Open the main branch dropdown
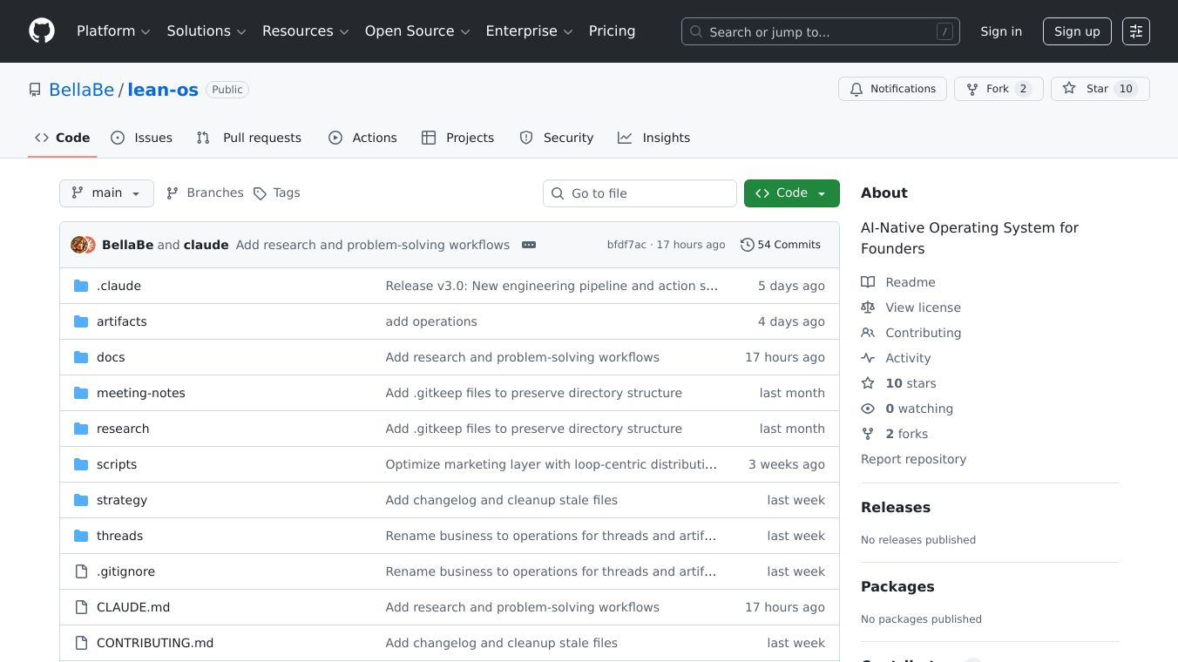Viewport: 1178px width, 662px height. [106, 193]
